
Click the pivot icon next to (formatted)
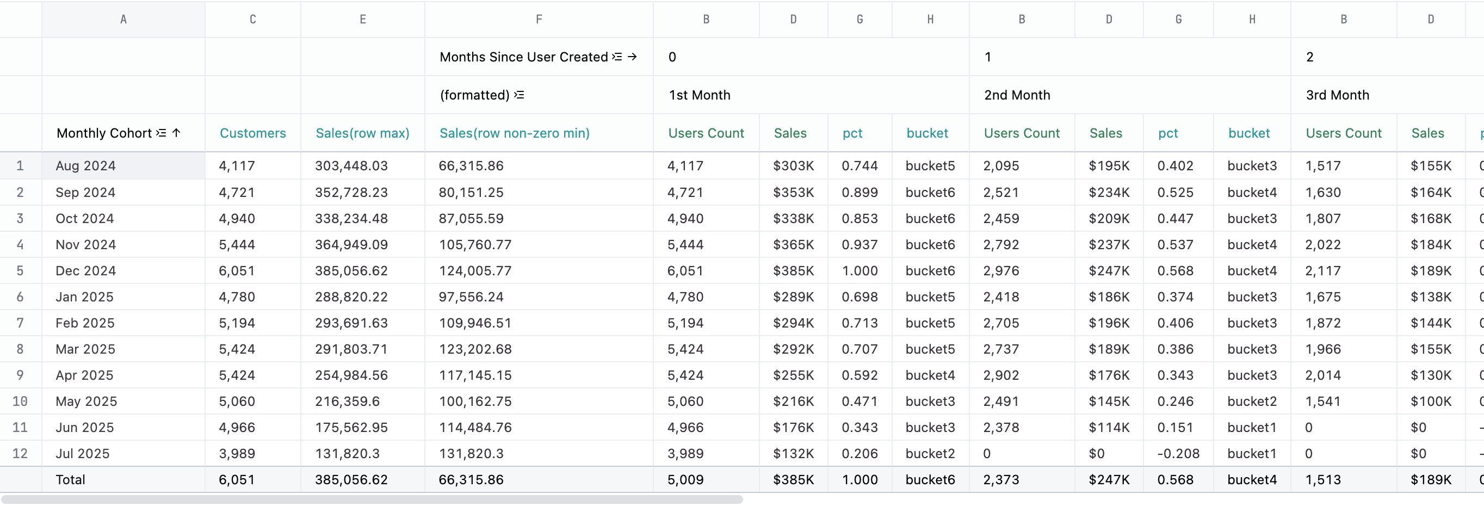coord(519,95)
